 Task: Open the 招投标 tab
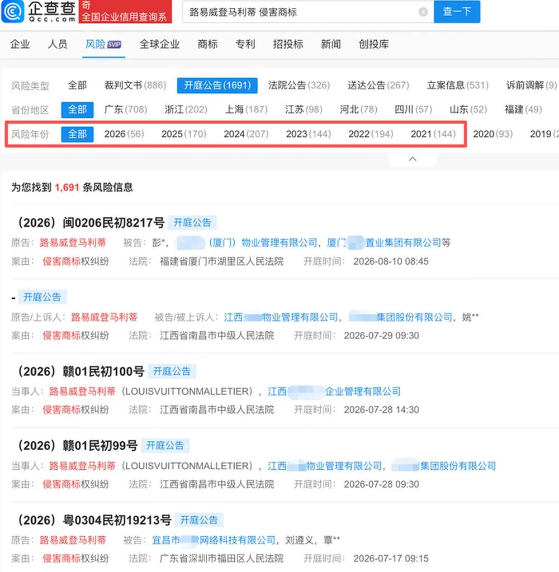(288, 44)
